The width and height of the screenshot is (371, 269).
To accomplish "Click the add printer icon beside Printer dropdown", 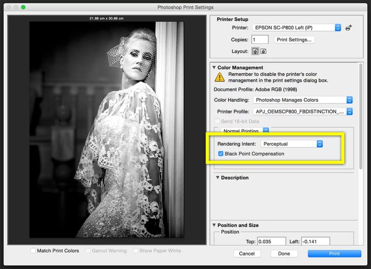I will (x=348, y=27).
